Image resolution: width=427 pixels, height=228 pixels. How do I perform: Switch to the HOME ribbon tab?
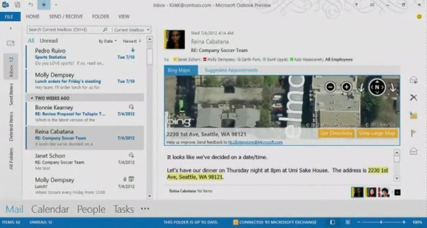click(33, 17)
